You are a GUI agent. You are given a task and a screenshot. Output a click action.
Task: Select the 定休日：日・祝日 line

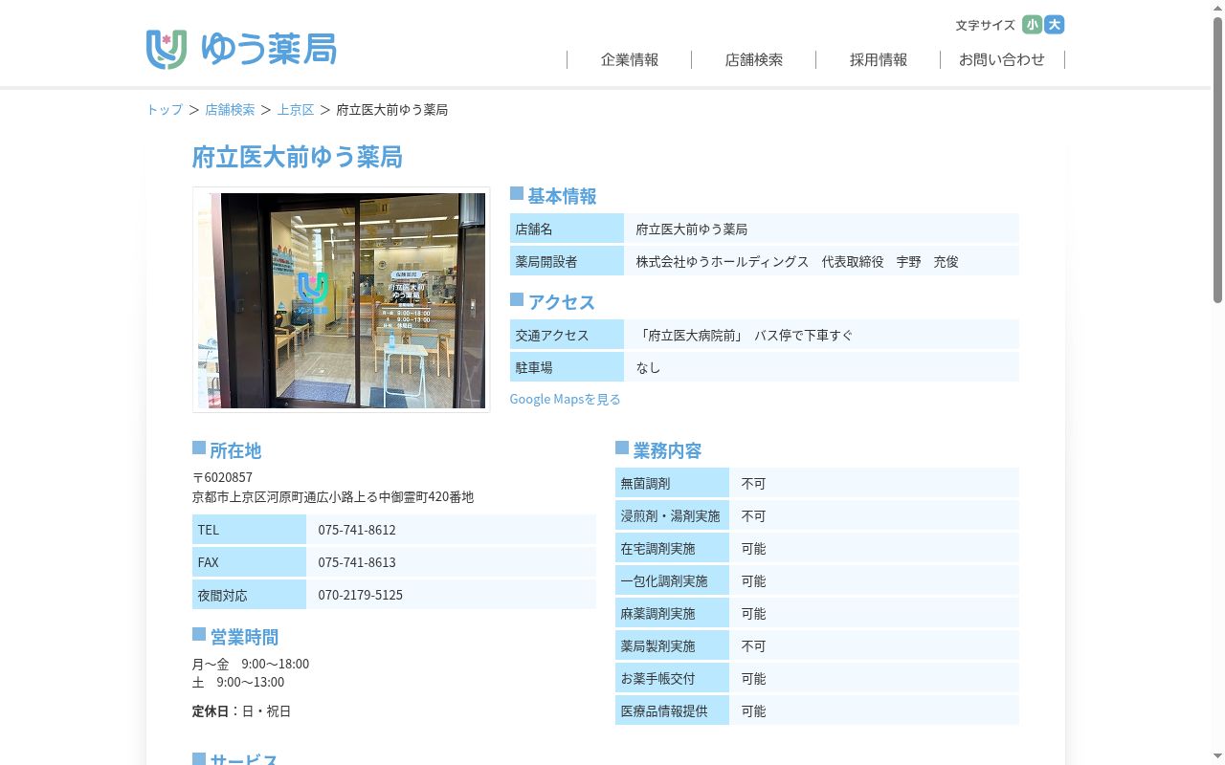[x=241, y=711]
